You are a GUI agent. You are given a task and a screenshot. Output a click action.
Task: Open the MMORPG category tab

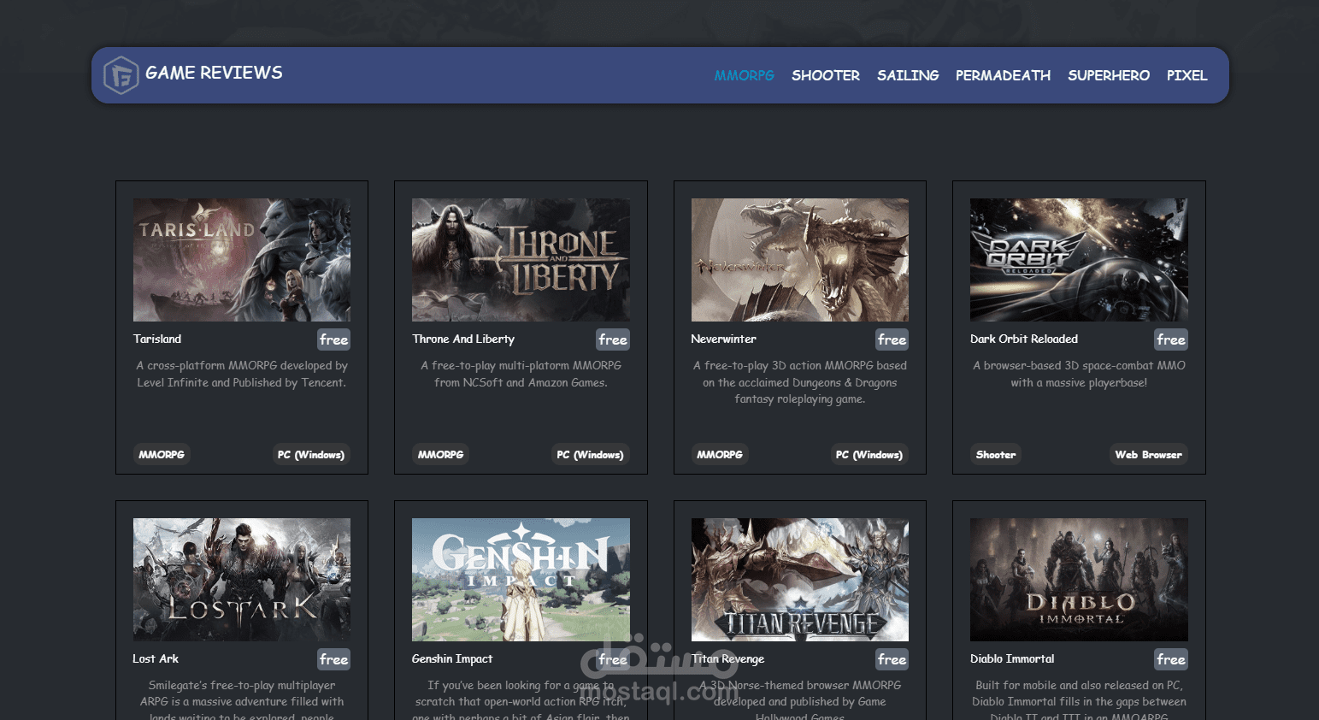744,75
